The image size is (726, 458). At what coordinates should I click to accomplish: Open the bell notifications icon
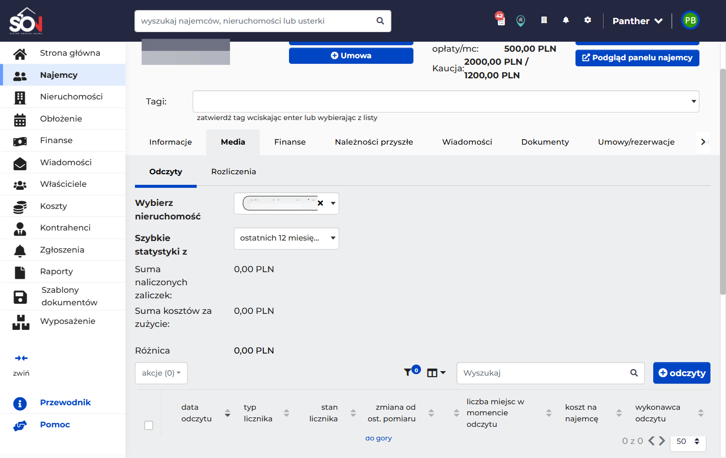566,20
